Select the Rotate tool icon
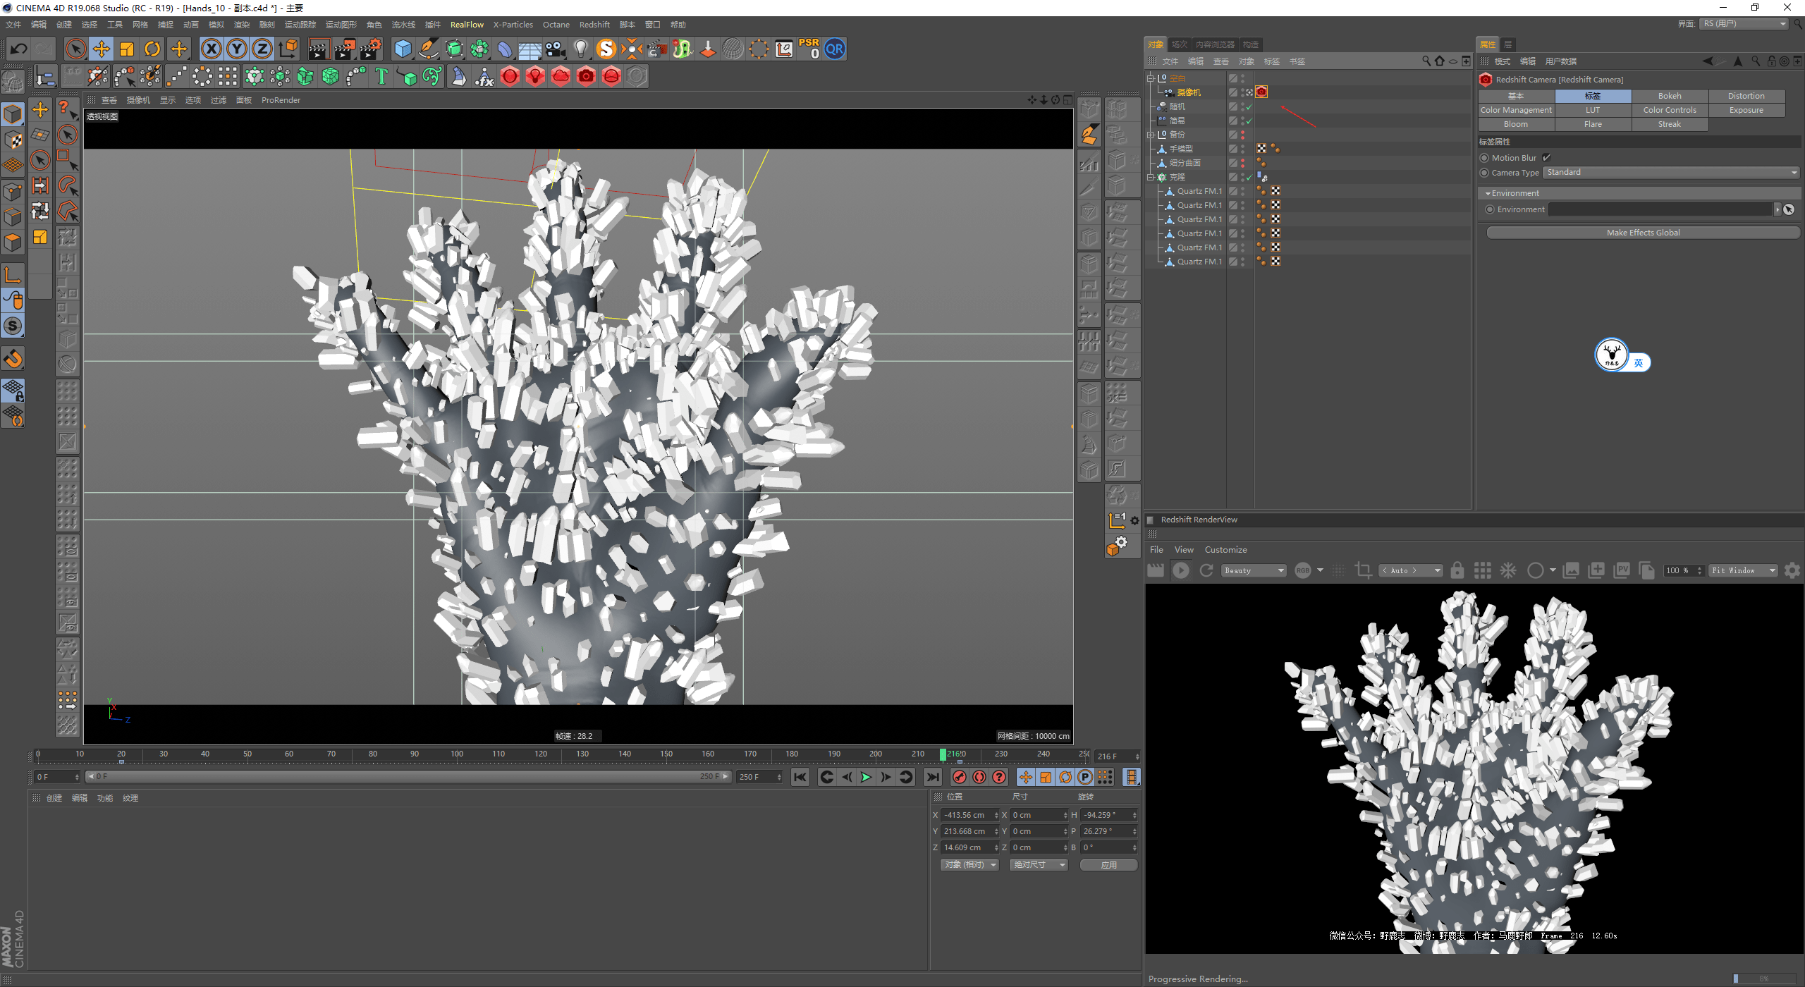The height and width of the screenshot is (987, 1805). coord(152,49)
